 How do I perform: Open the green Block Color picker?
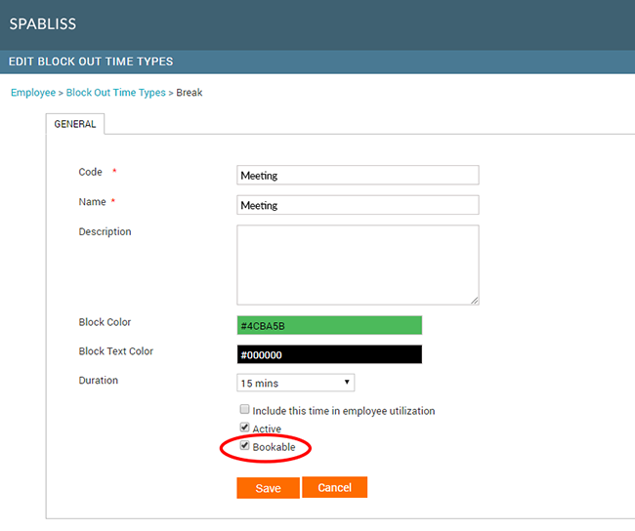point(329,325)
